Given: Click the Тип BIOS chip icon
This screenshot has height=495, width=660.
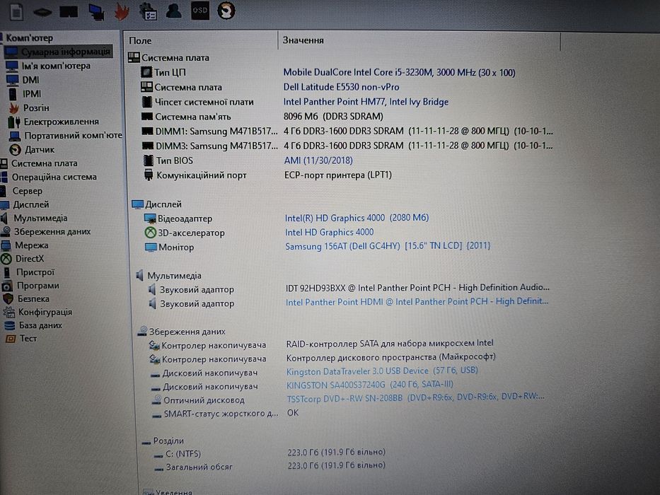Looking at the screenshot, I should point(148,161).
